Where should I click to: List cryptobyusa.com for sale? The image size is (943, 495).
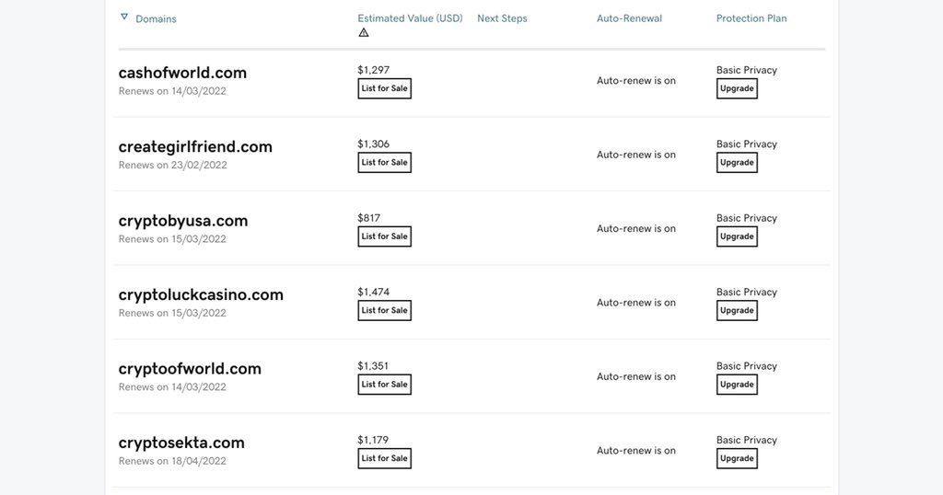384,236
